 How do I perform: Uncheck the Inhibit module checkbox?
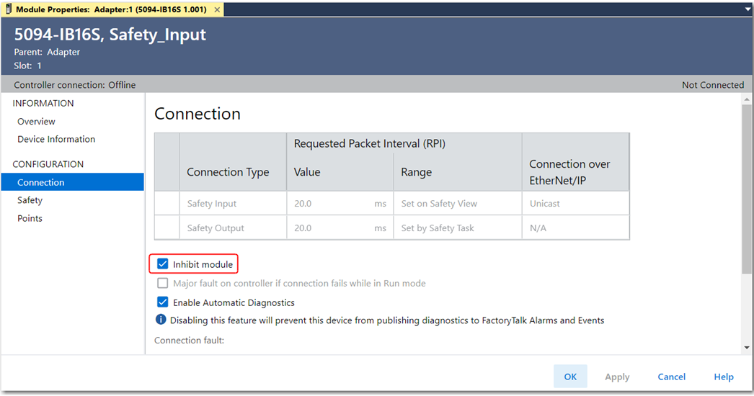(163, 264)
